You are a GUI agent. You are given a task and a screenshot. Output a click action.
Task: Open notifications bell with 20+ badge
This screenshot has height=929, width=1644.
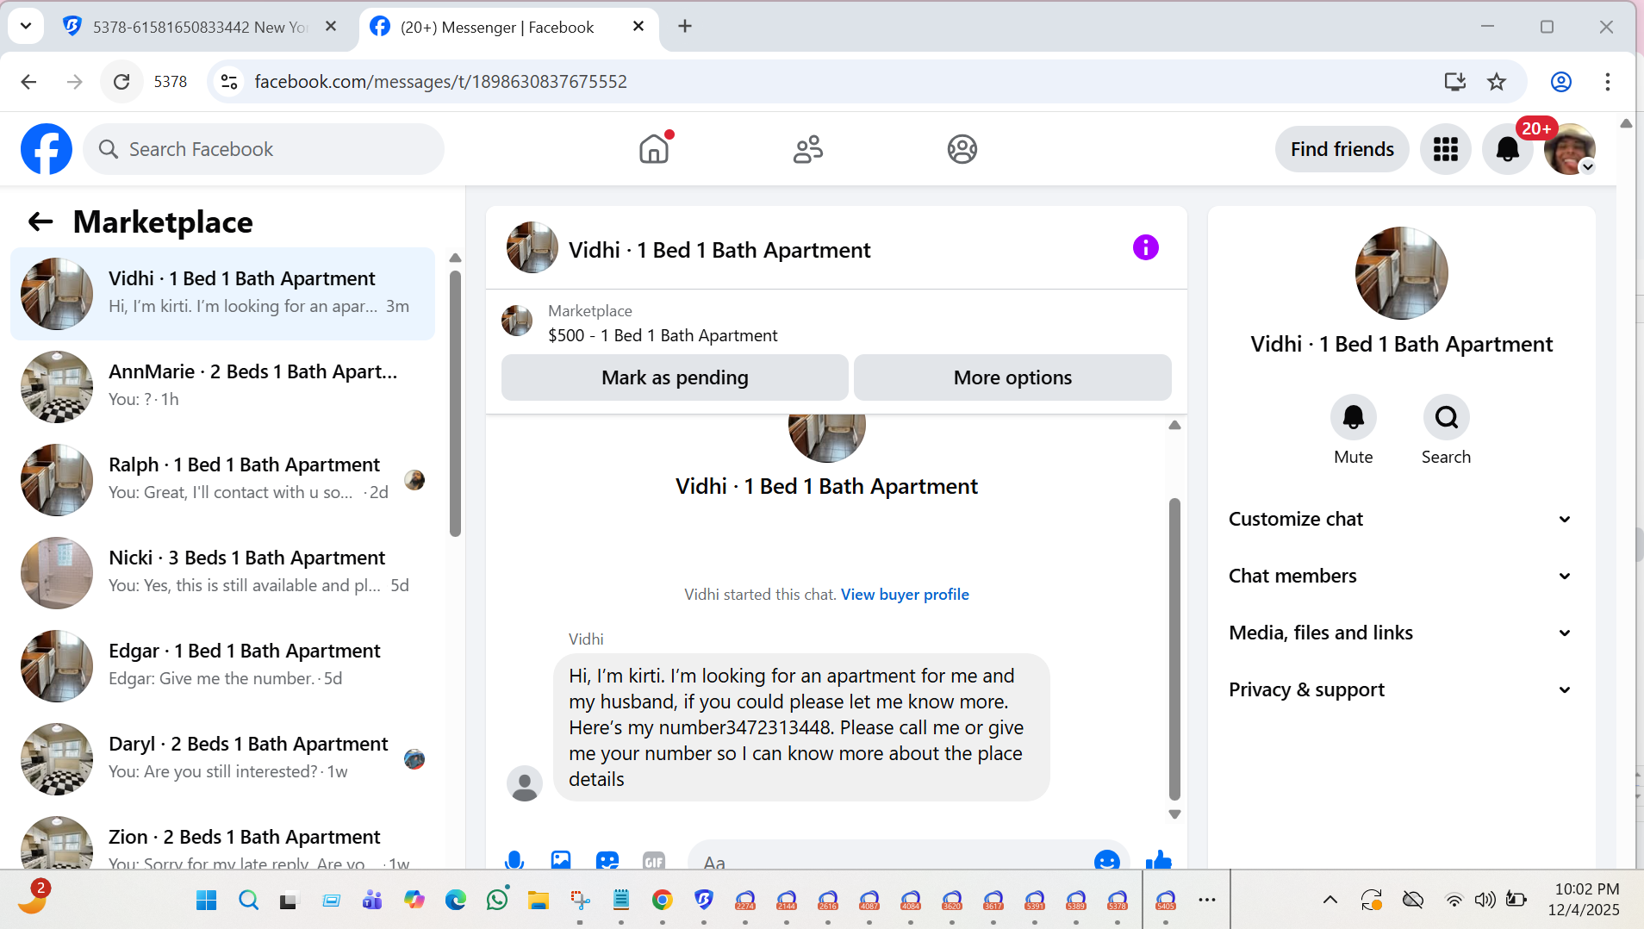(1508, 149)
